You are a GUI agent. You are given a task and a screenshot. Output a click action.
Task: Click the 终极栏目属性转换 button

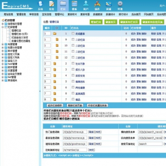pos(98,105)
